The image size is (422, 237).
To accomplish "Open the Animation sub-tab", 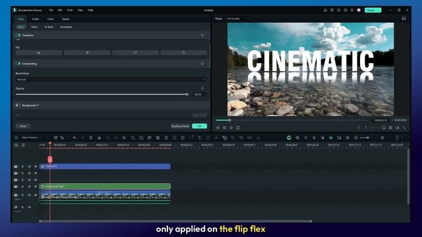I will [x=66, y=27].
